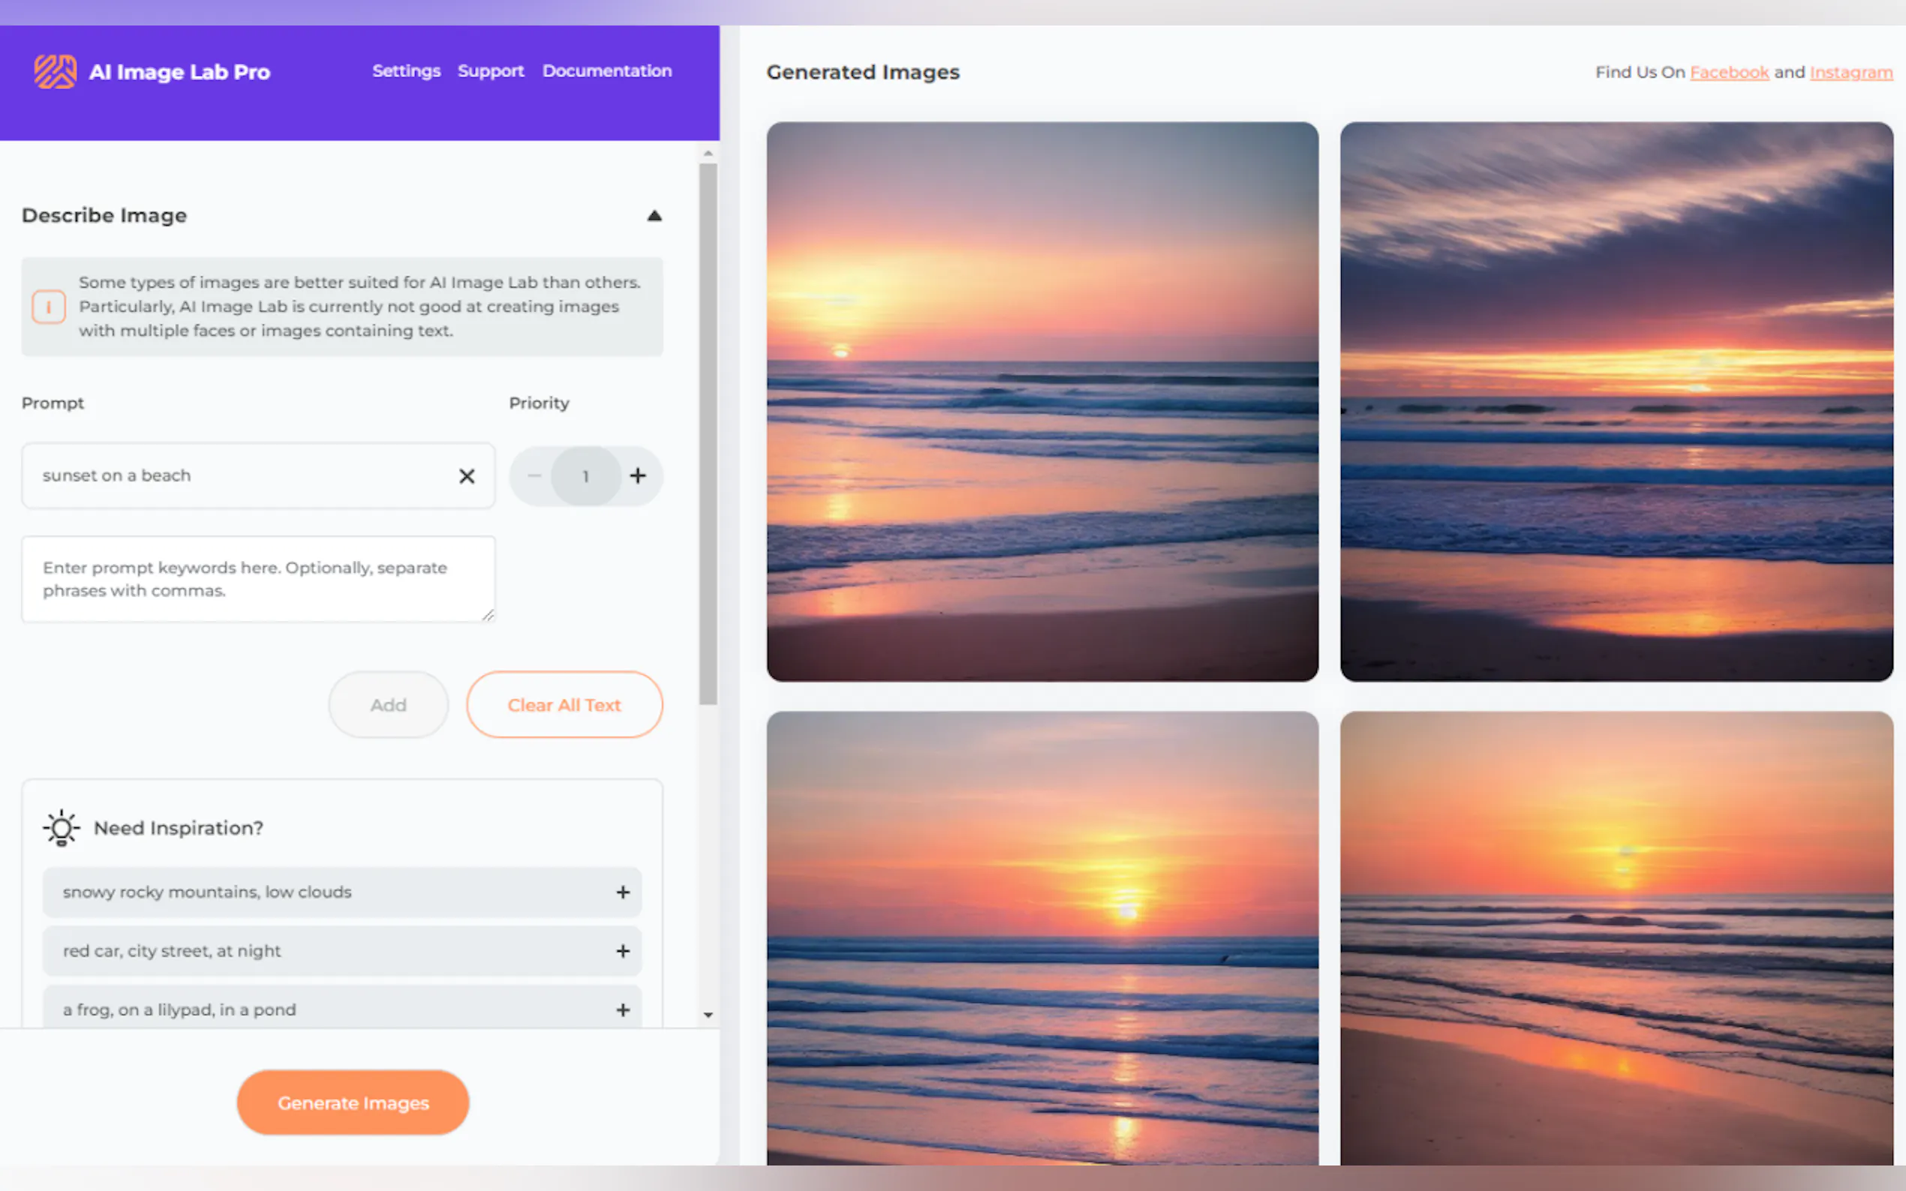Click the left panel scroll up arrow
The height and width of the screenshot is (1191, 1906).
coord(708,153)
